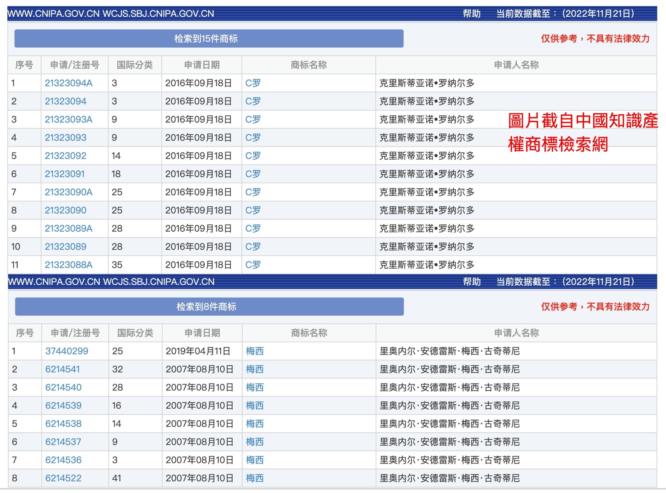Screen dimensions: 666x493
Task: Click C罗 trademark name in row 21323091
Action: tap(253, 174)
